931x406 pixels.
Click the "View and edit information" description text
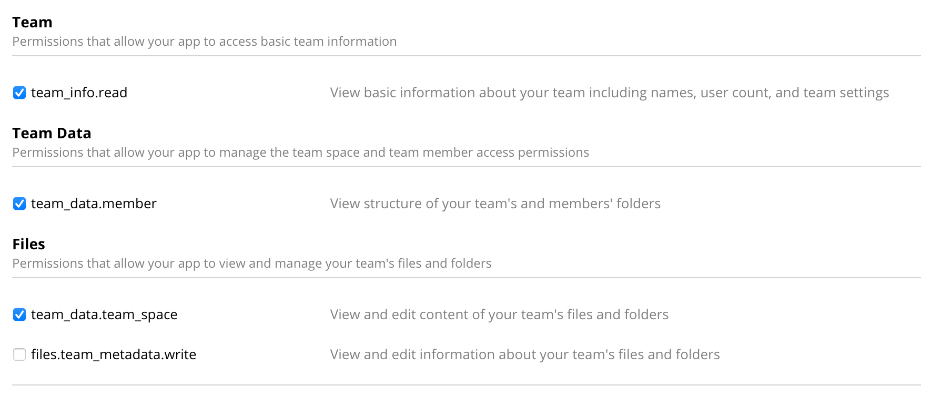coord(524,355)
